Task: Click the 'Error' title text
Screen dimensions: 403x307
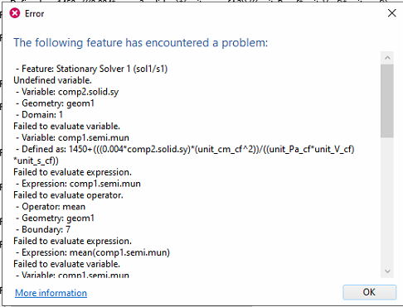Action: click(x=34, y=13)
